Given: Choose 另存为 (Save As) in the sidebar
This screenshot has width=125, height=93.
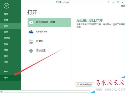Looking at the screenshot, I should pos(10,38).
